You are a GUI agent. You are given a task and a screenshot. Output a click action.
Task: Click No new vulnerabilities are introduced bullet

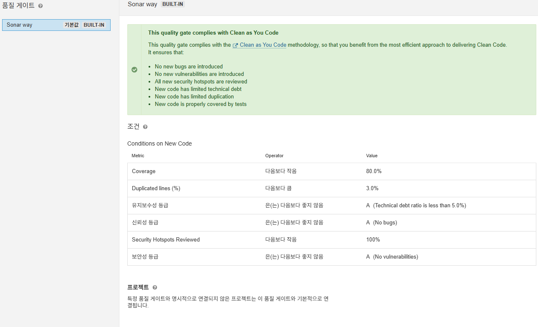tap(199, 74)
